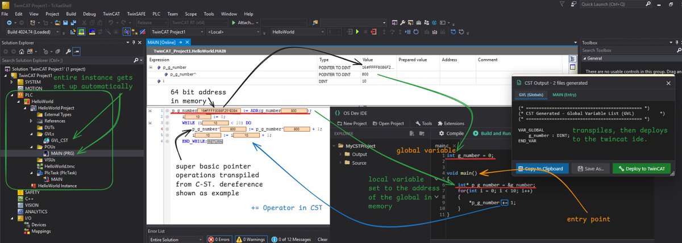
Task: Click New Project in OS Dev IDE
Action: (352, 123)
